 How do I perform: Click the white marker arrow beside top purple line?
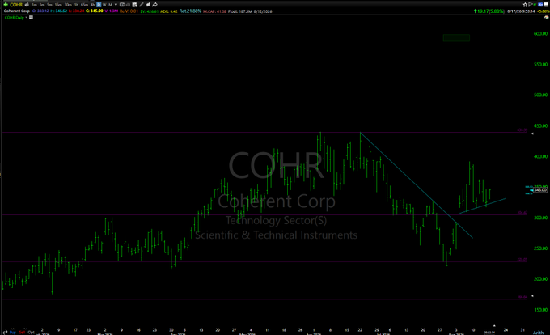[532, 134]
